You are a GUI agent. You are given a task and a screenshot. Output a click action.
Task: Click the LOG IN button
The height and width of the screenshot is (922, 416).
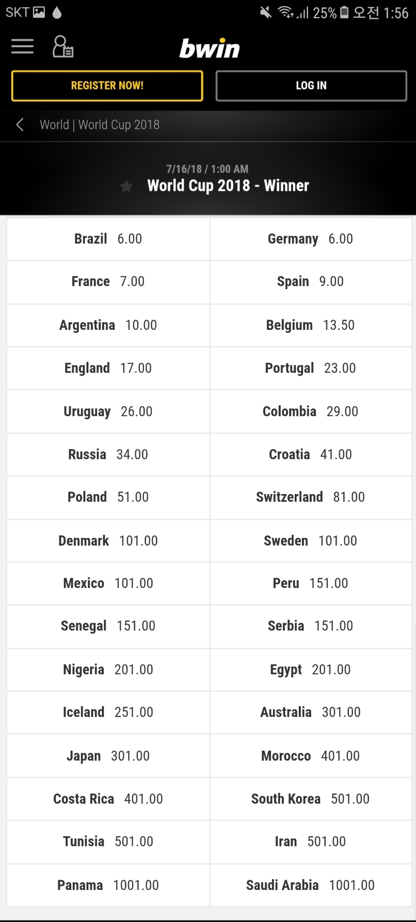coord(311,86)
